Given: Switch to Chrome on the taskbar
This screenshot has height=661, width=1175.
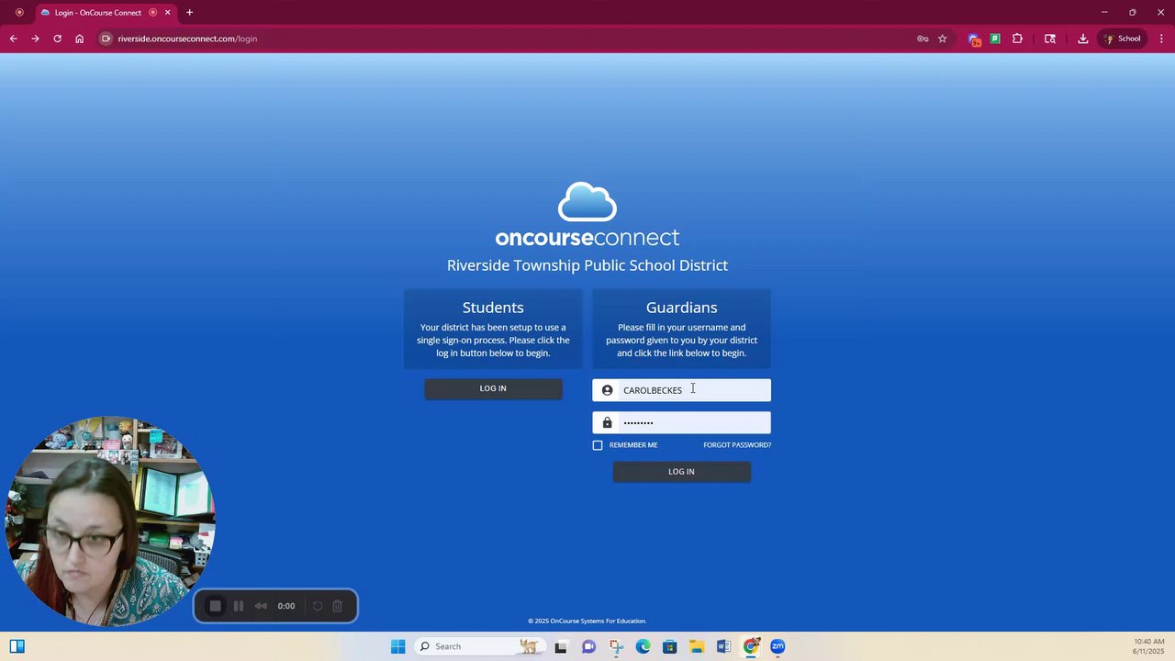Looking at the screenshot, I should pos(751,646).
